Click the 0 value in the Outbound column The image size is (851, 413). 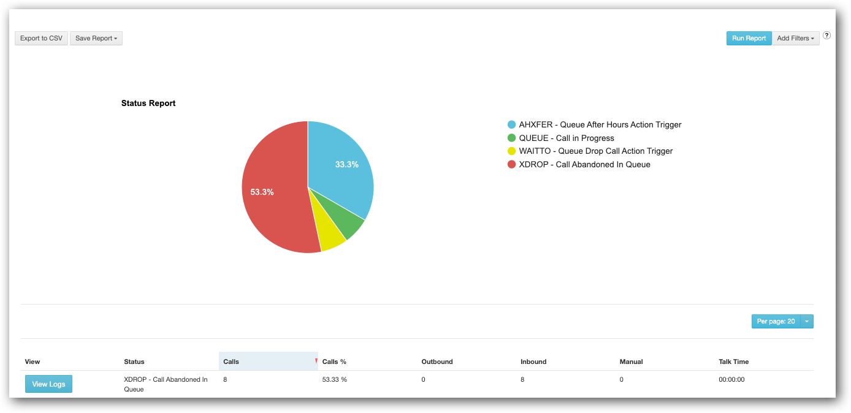click(424, 379)
